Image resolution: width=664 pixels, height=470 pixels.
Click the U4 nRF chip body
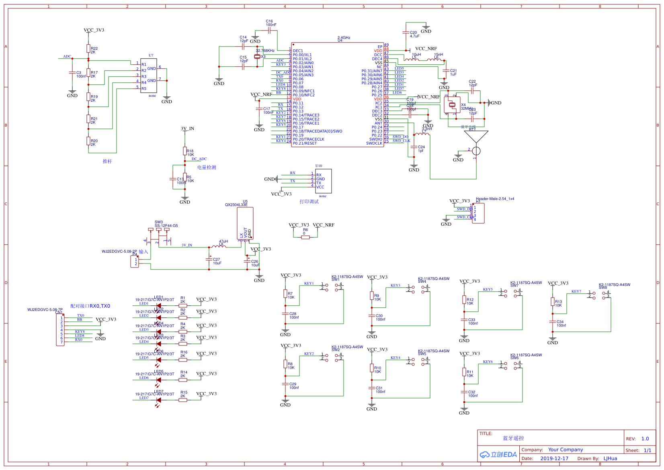click(x=338, y=95)
